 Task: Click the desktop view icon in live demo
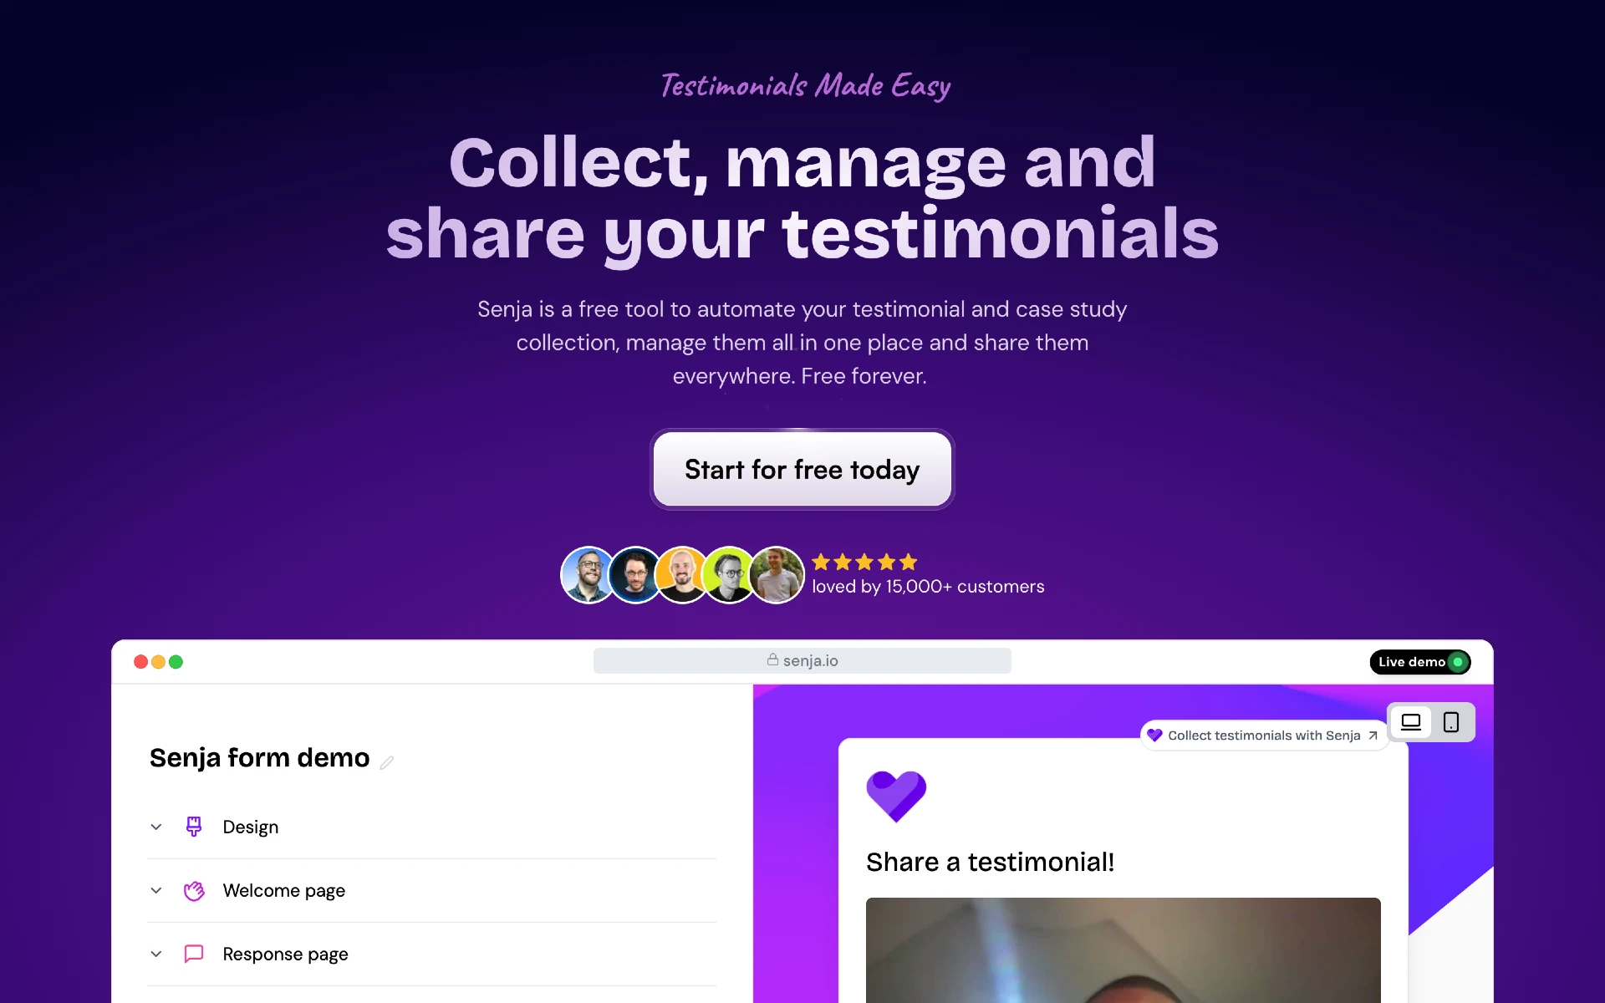coord(1411,721)
